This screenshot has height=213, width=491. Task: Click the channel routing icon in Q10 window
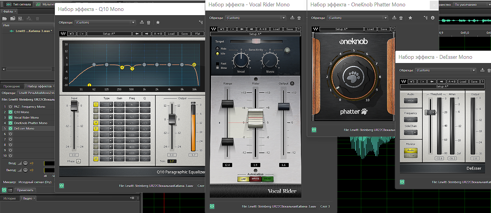[x=201, y=22]
